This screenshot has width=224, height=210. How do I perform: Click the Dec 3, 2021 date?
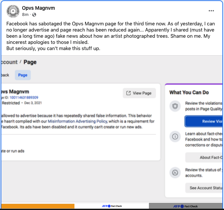[33, 103]
